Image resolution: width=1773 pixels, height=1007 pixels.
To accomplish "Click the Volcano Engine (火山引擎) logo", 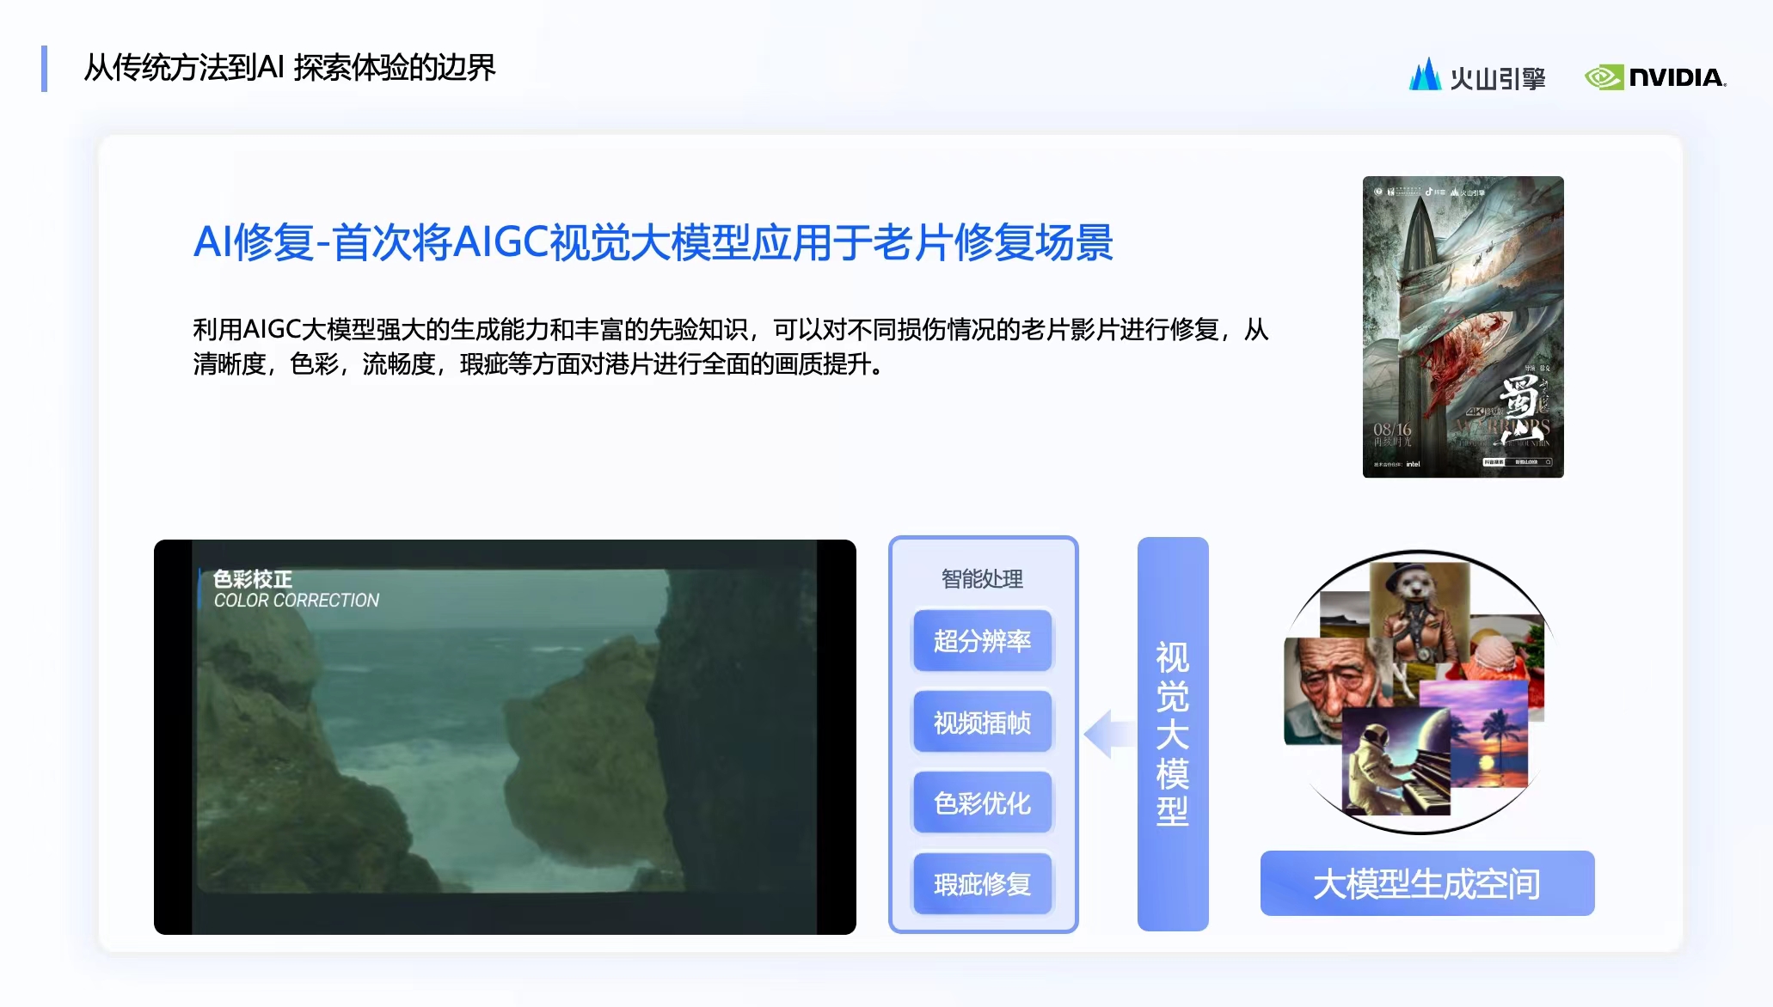I will pyautogui.click(x=1476, y=76).
